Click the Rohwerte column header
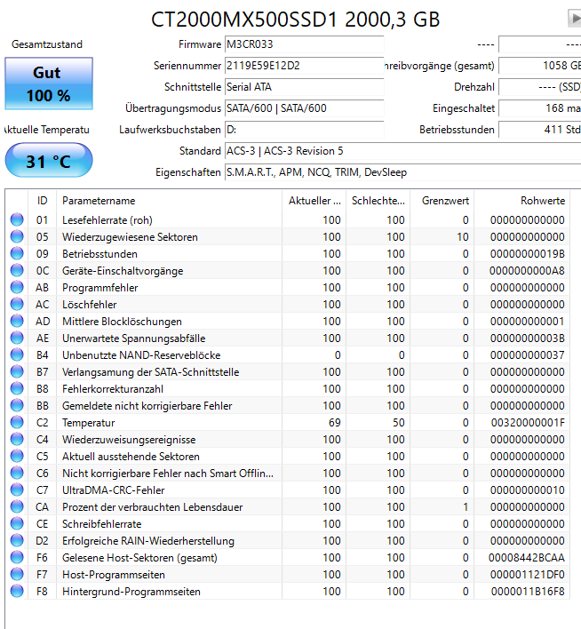Screen dimensions: 581x629 [522, 201]
